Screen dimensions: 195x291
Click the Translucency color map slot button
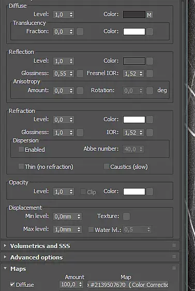pos(150,32)
